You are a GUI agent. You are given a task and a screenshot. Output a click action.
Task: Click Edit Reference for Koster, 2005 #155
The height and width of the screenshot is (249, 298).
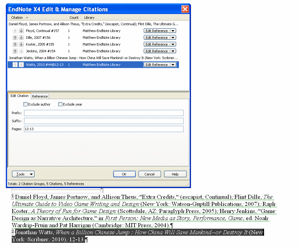click(x=157, y=44)
